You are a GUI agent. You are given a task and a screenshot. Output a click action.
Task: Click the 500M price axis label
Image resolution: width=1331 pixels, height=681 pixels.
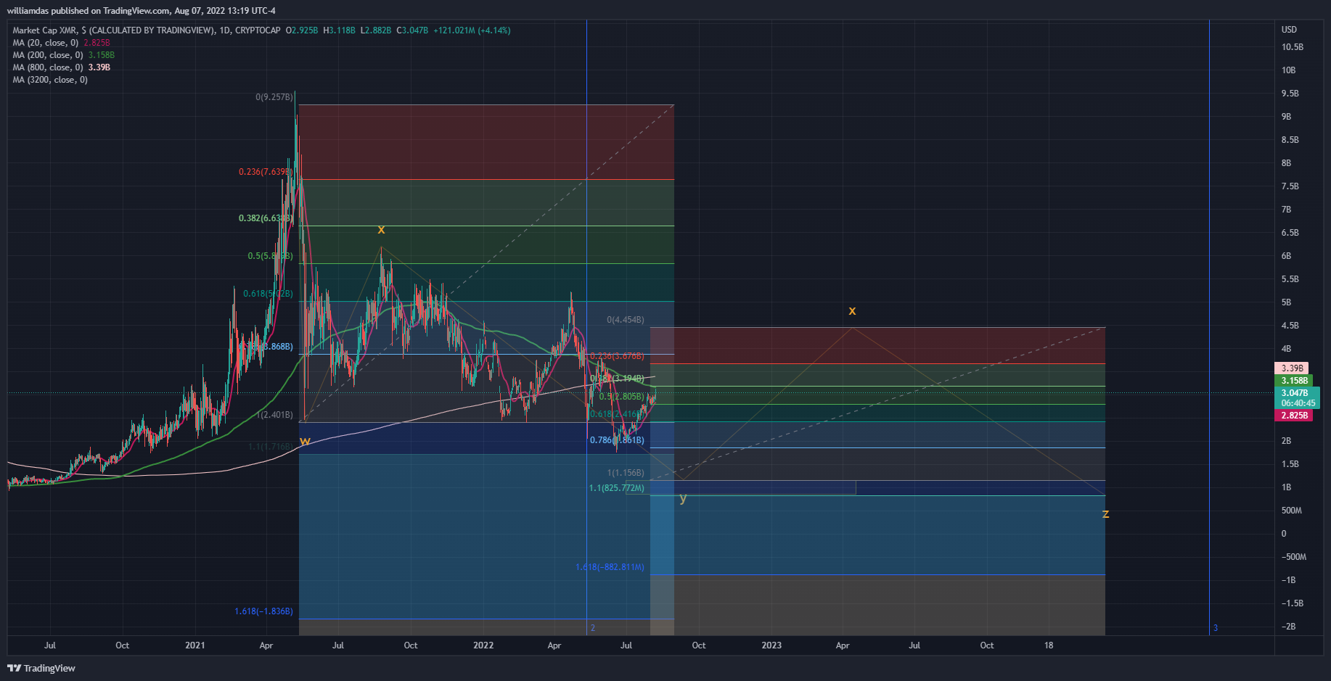click(x=1292, y=511)
